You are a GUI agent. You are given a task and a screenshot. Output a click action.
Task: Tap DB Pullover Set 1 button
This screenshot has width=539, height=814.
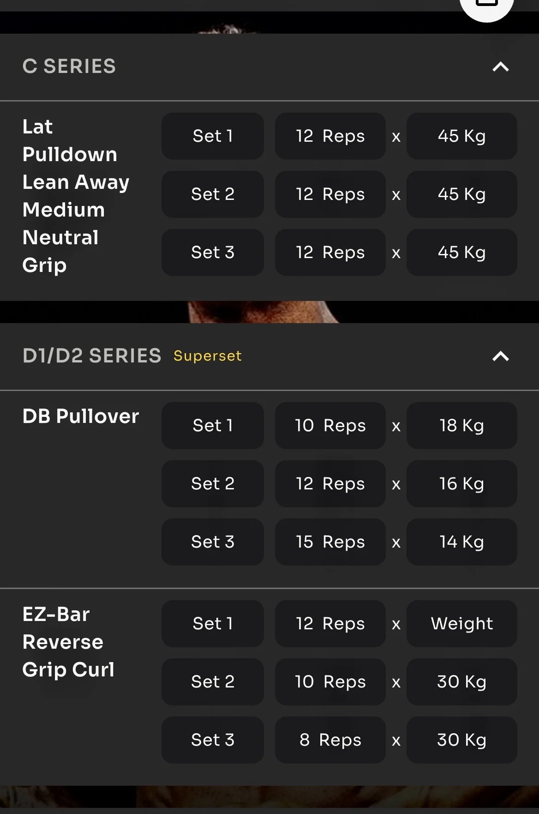click(212, 425)
